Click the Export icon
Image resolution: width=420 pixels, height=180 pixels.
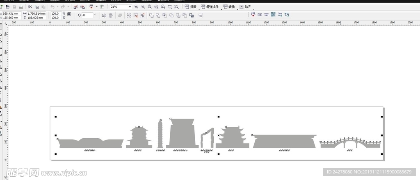pyautogui.click(x=82, y=7)
